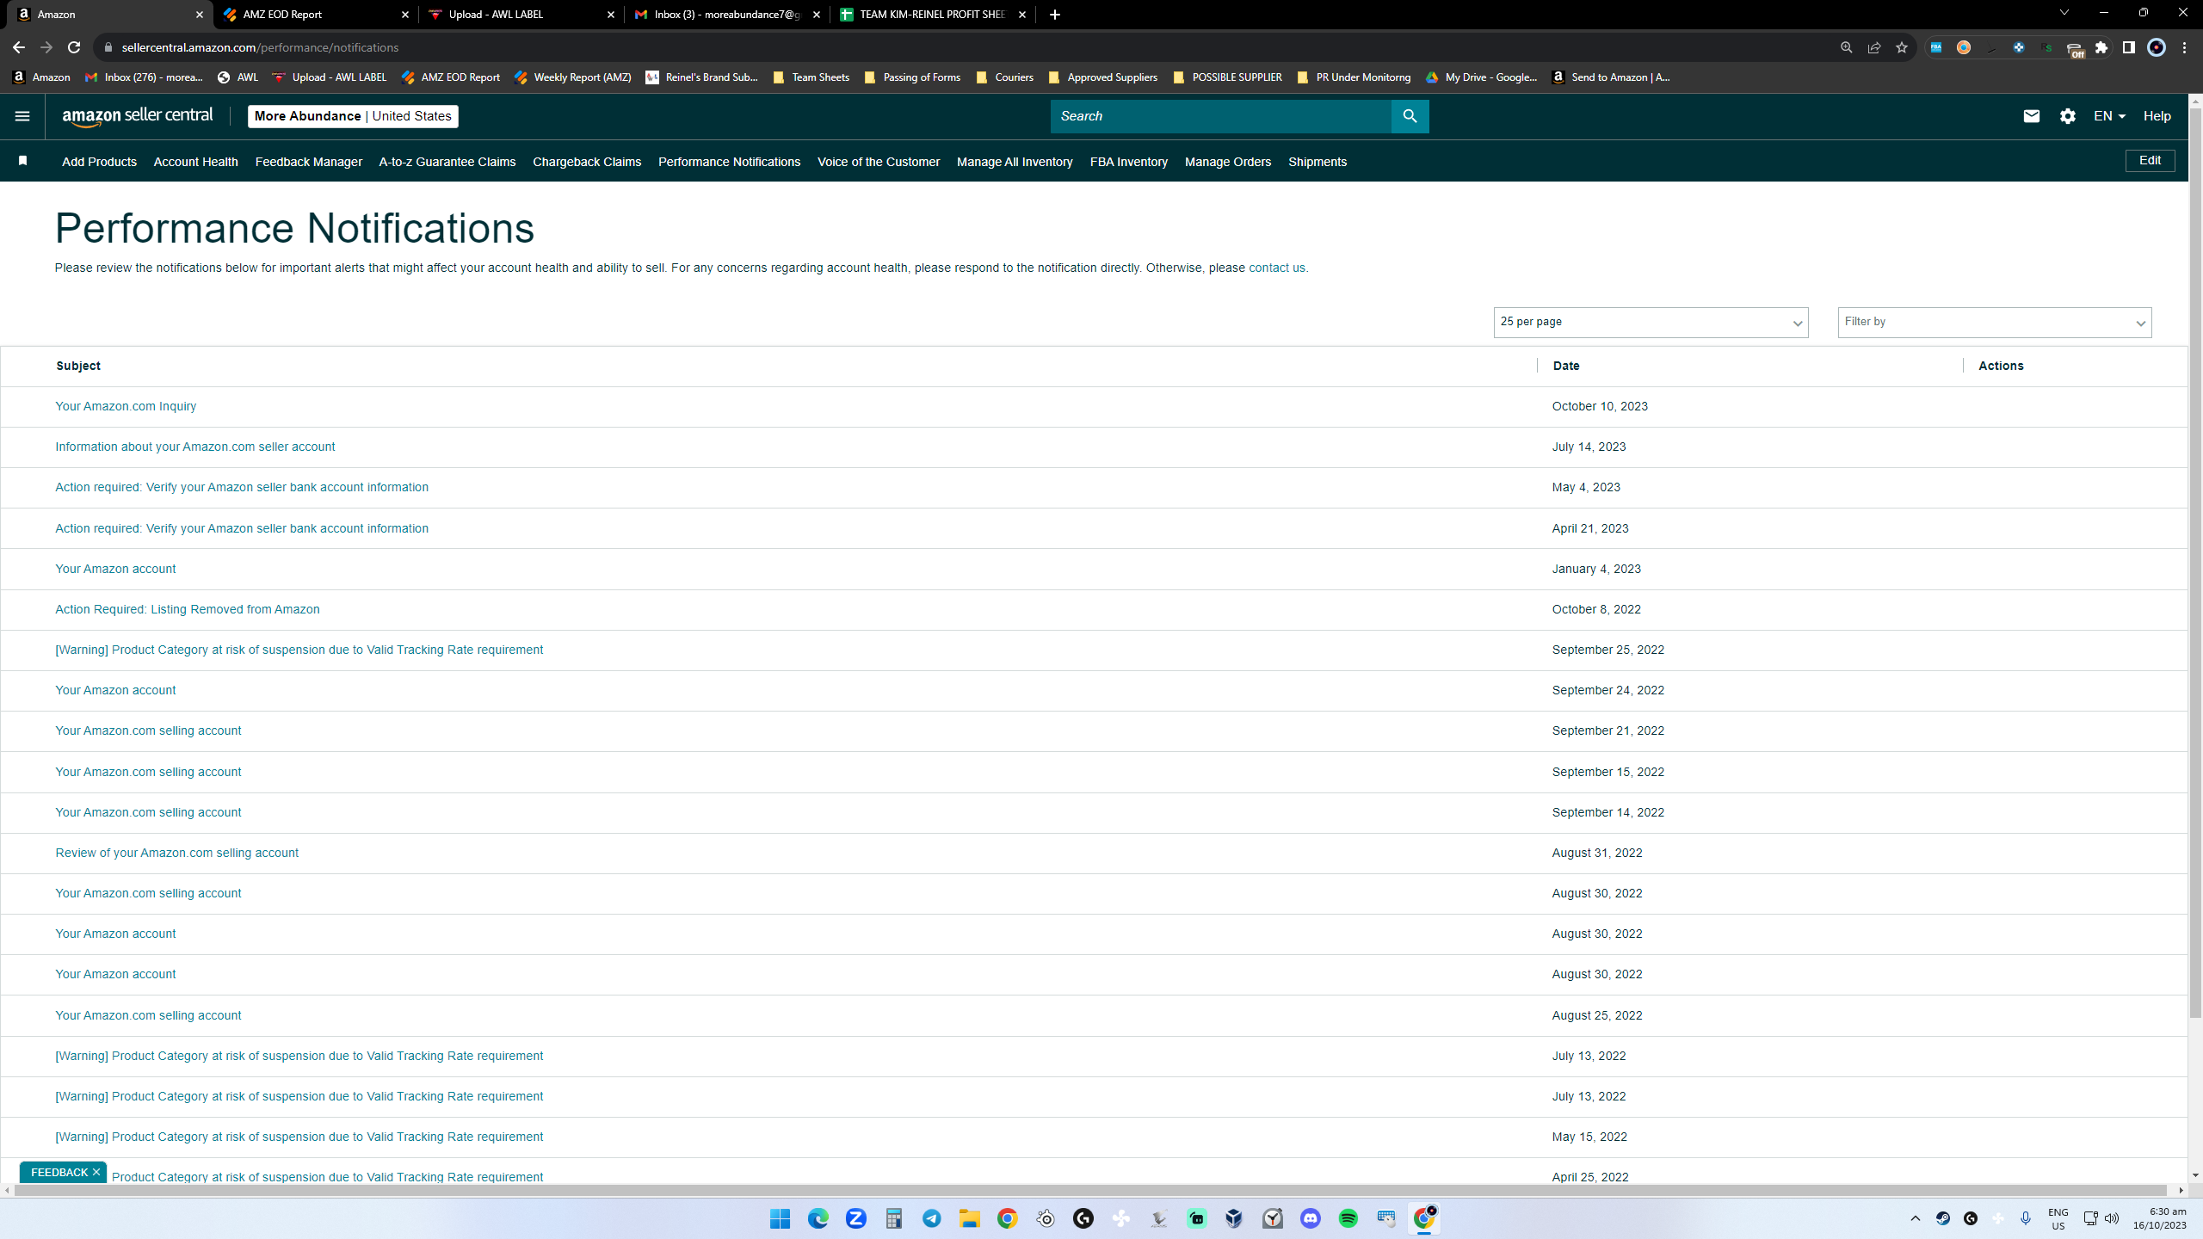The height and width of the screenshot is (1239, 2203).
Task: Expand the Filter by dropdown
Action: point(1994,322)
